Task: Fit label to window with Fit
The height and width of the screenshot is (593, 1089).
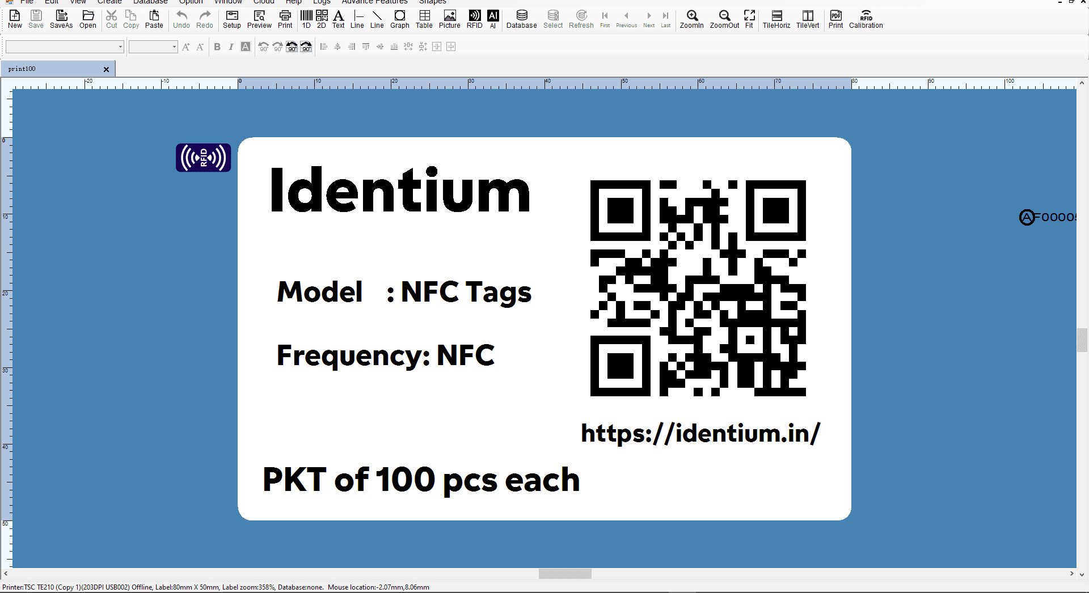Action: coord(749,19)
